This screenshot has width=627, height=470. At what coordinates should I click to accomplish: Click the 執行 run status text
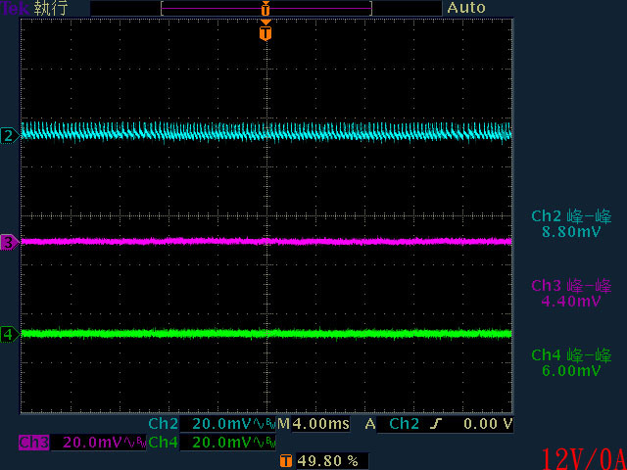pos(51,8)
